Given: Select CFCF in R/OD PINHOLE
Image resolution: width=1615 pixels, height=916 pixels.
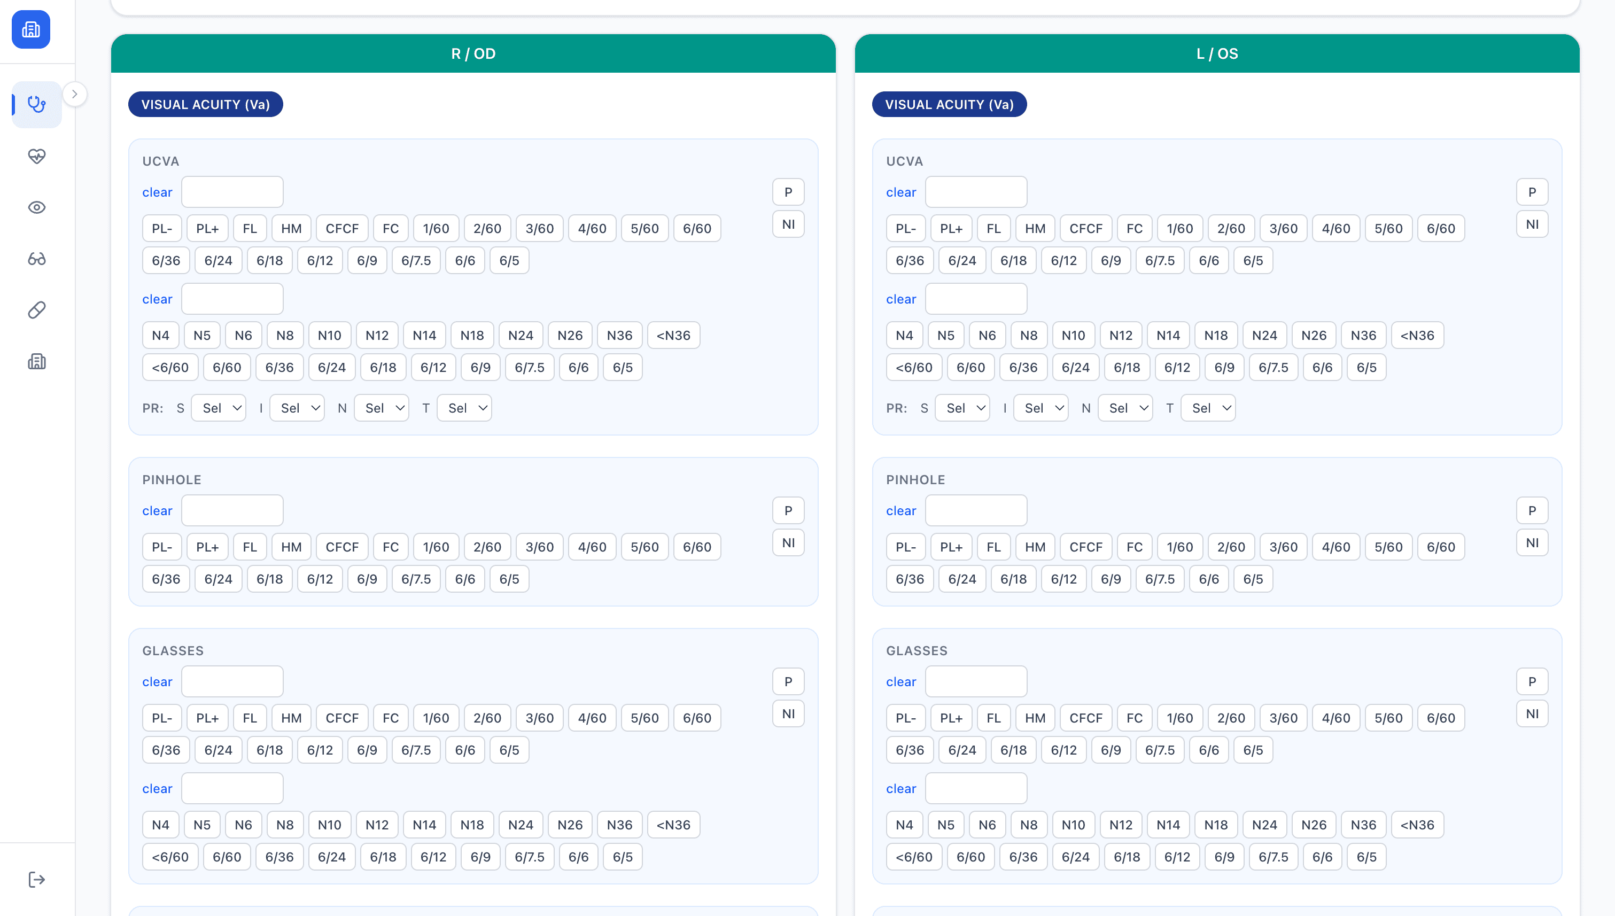Looking at the screenshot, I should click(x=341, y=547).
